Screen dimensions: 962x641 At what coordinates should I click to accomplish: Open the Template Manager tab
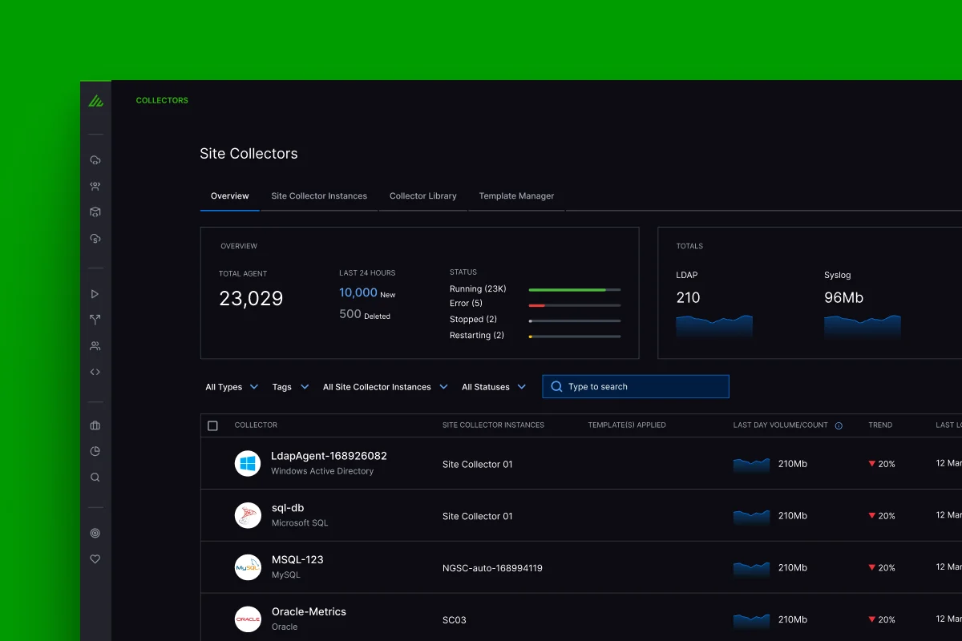[x=516, y=196]
